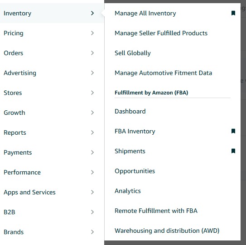Click the chevron icon next to Growth

click(92, 113)
